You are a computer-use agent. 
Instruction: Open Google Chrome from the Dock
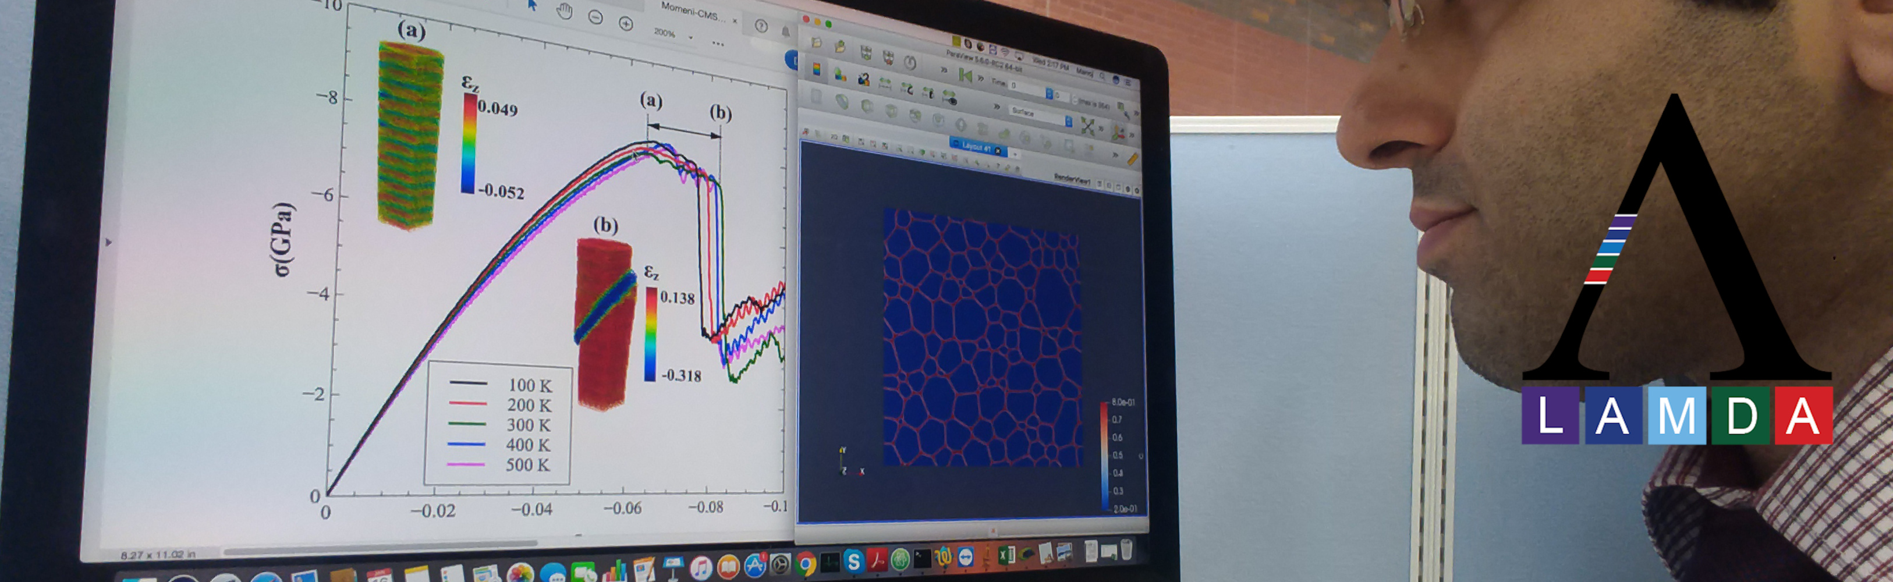tap(806, 563)
